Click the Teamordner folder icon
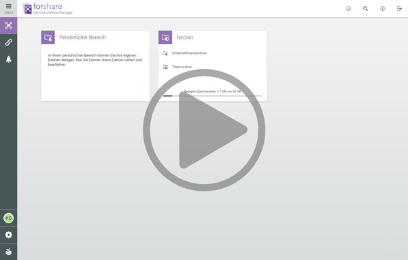Screen dimensions: 408x260 coord(165,67)
